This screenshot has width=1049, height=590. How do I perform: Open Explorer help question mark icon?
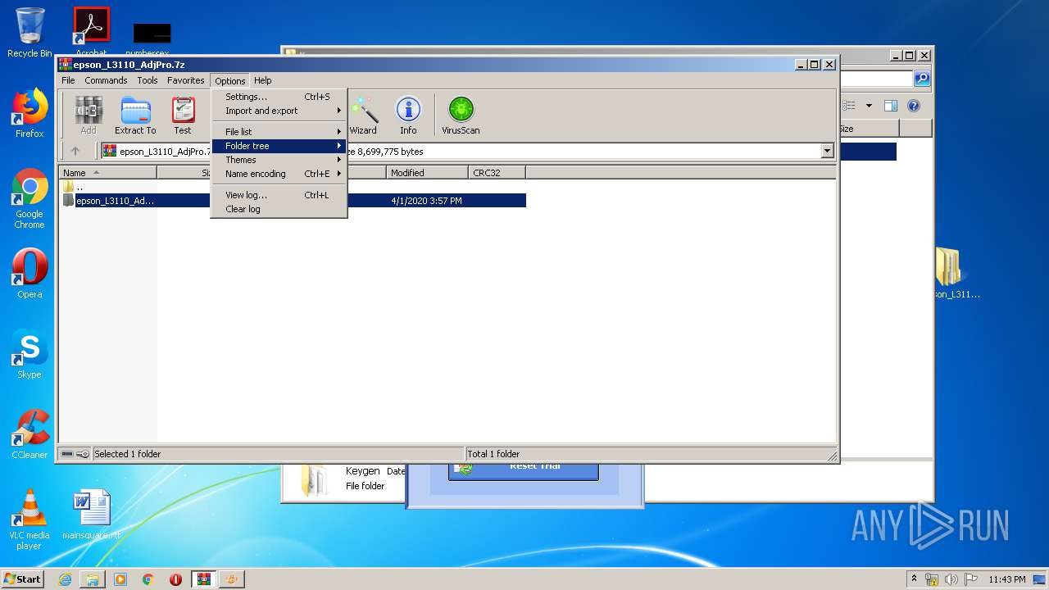click(914, 106)
